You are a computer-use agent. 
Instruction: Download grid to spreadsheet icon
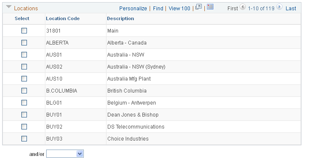tap(210, 7)
